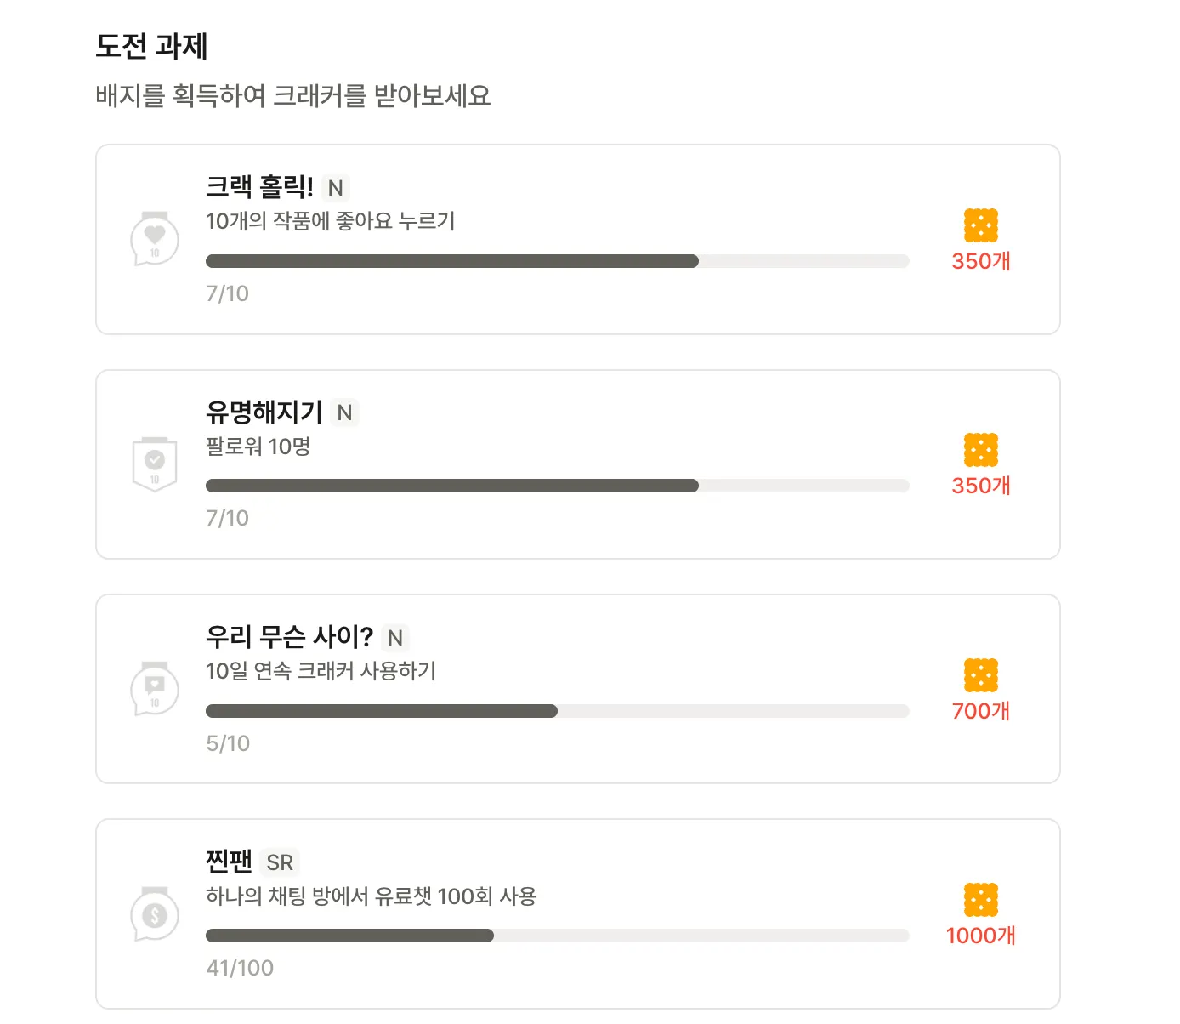The height and width of the screenshot is (1024, 1180).
Task: Click the cracker icon above 1000개
Action: point(980,900)
